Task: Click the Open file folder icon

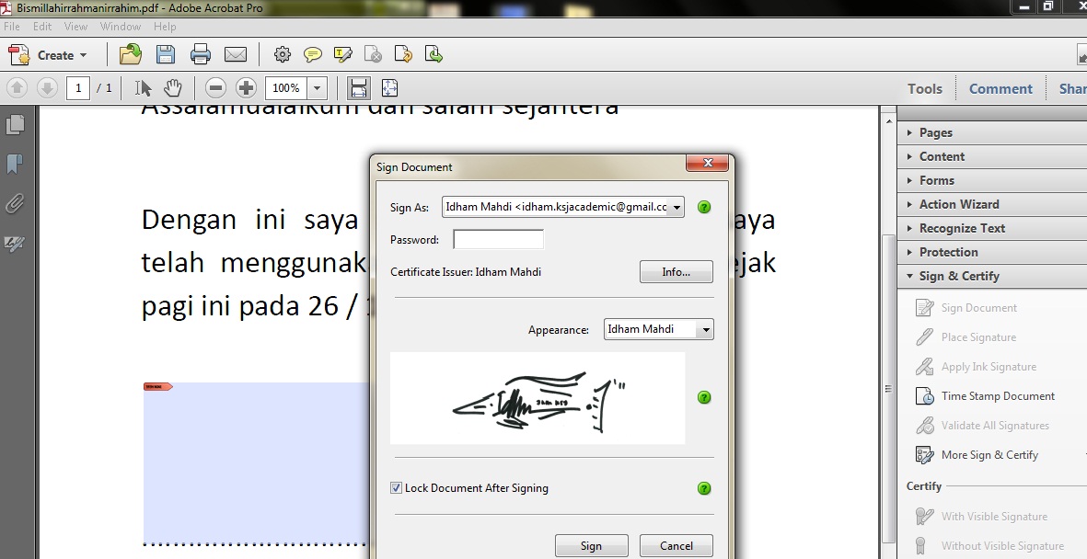Action: click(x=131, y=54)
